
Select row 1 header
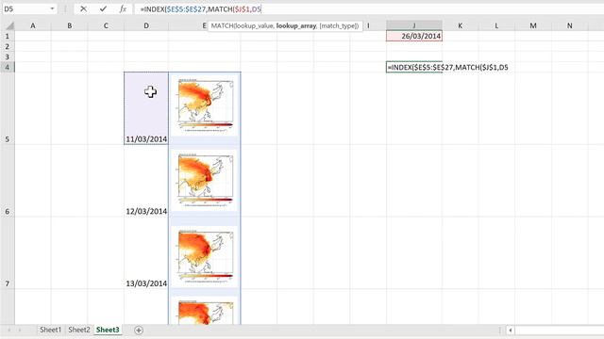[8, 36]
